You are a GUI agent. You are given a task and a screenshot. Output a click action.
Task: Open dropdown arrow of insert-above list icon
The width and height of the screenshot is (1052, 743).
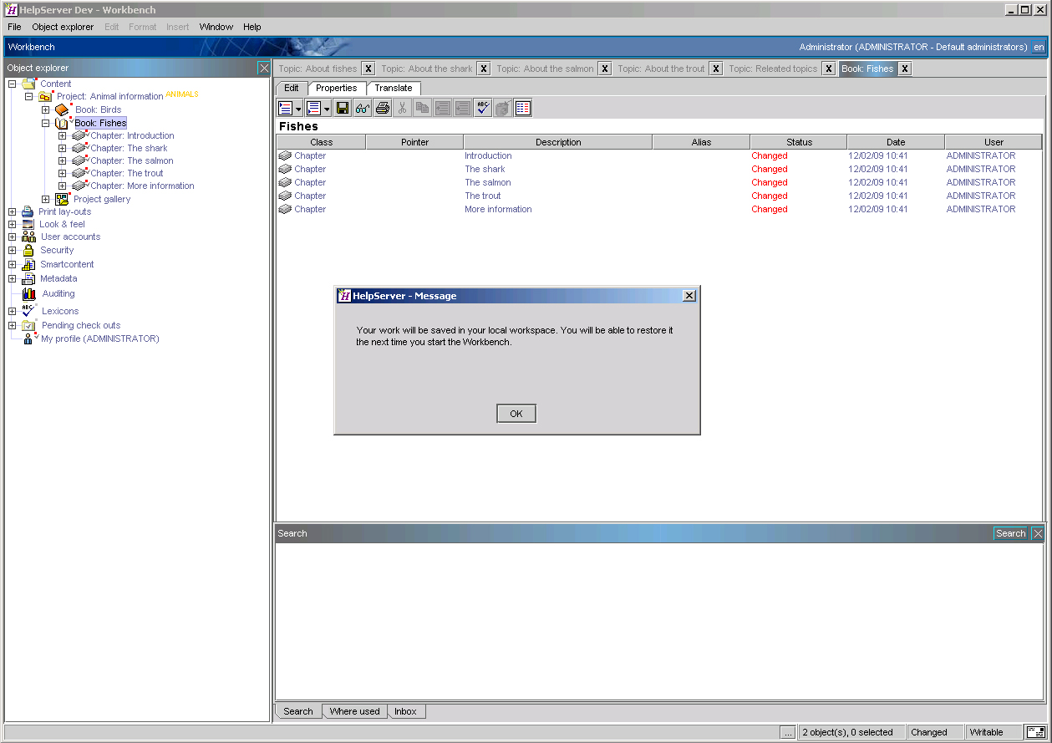[298, 109]
